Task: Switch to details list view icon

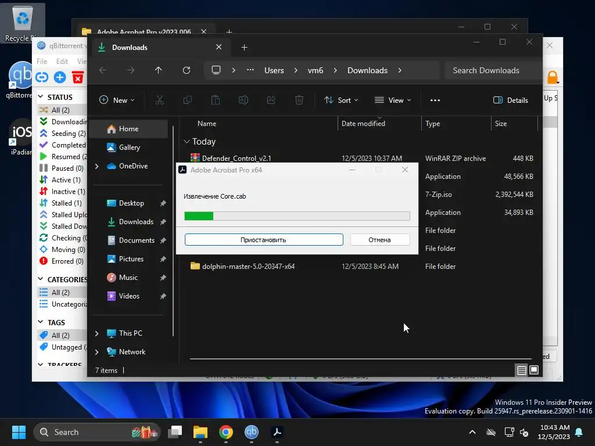Action: 521,370
